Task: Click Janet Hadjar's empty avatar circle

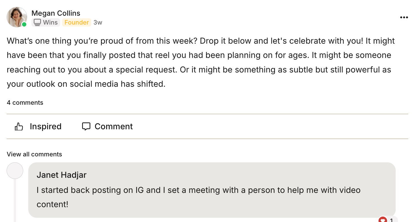Action: 15,170
